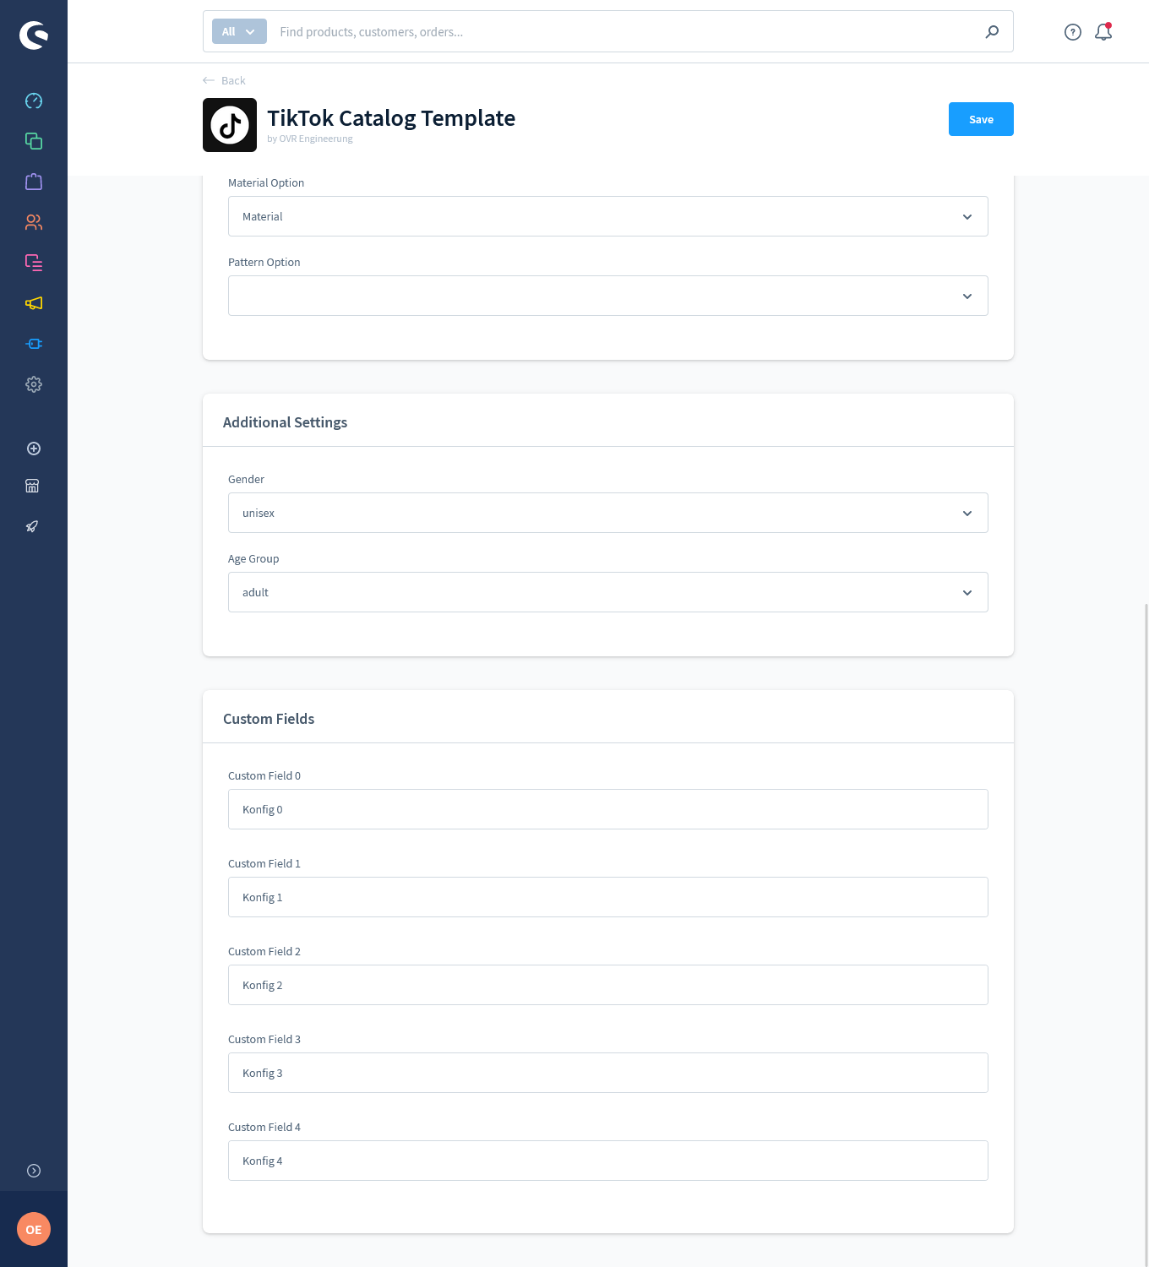
Task: Open the Orders shopping bag icon
Action: [x=34, y=182]
